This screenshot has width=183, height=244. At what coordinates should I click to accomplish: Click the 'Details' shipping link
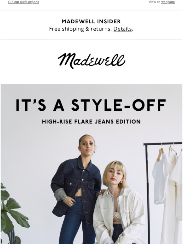tap(122, 29)
